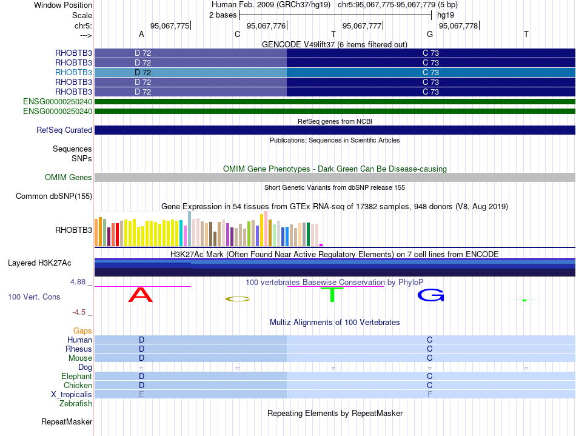
Task: Click the Layered H3K27Ac label
Action: coord(39,263)
